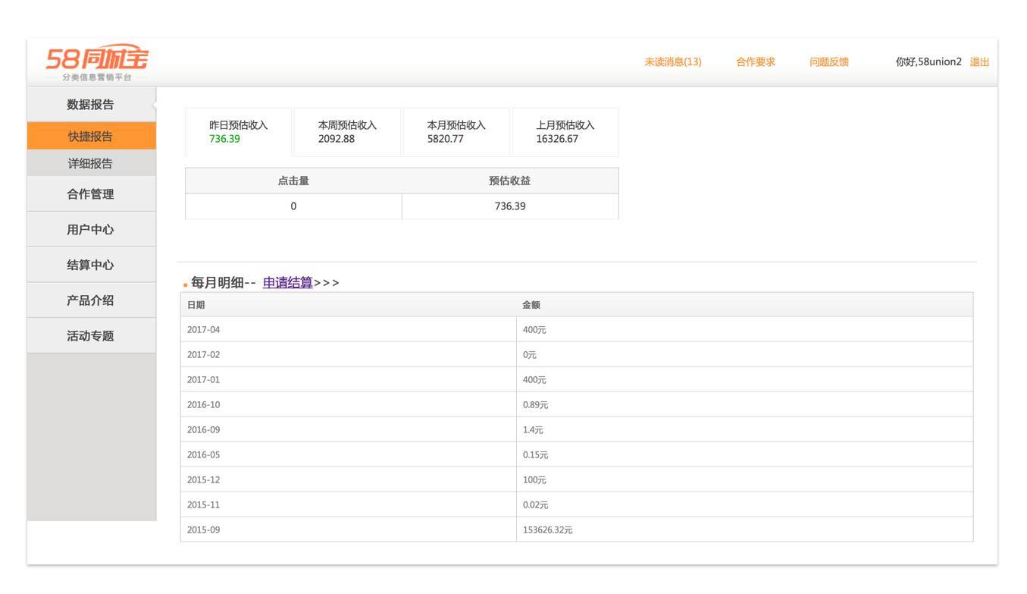Open 结算中心 sidebar section

(x=91, y=265)
